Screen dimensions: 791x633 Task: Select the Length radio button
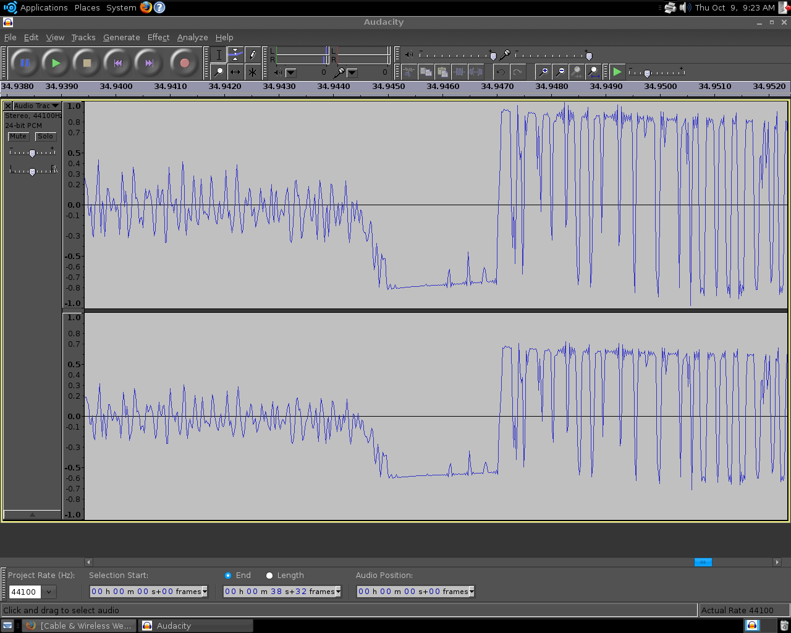[x=269, y=576]
